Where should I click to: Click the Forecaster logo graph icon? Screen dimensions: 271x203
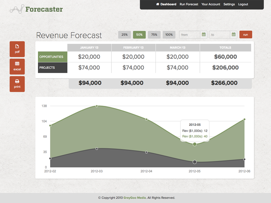pos(17,9)
